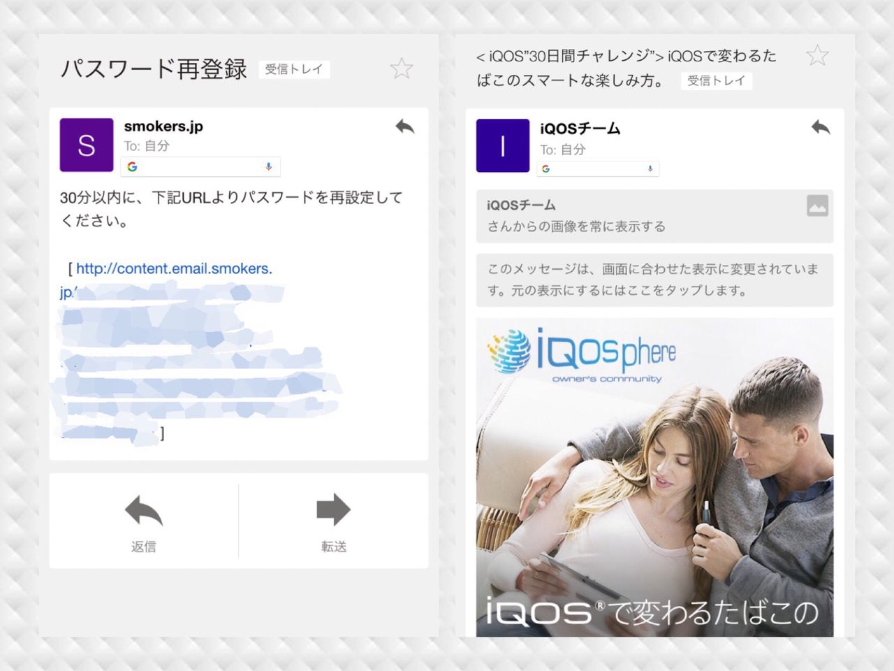This screenshot has width=894, height=671.
Task: Open smokers.jp purple S avatar
Action: click(87, 145)
